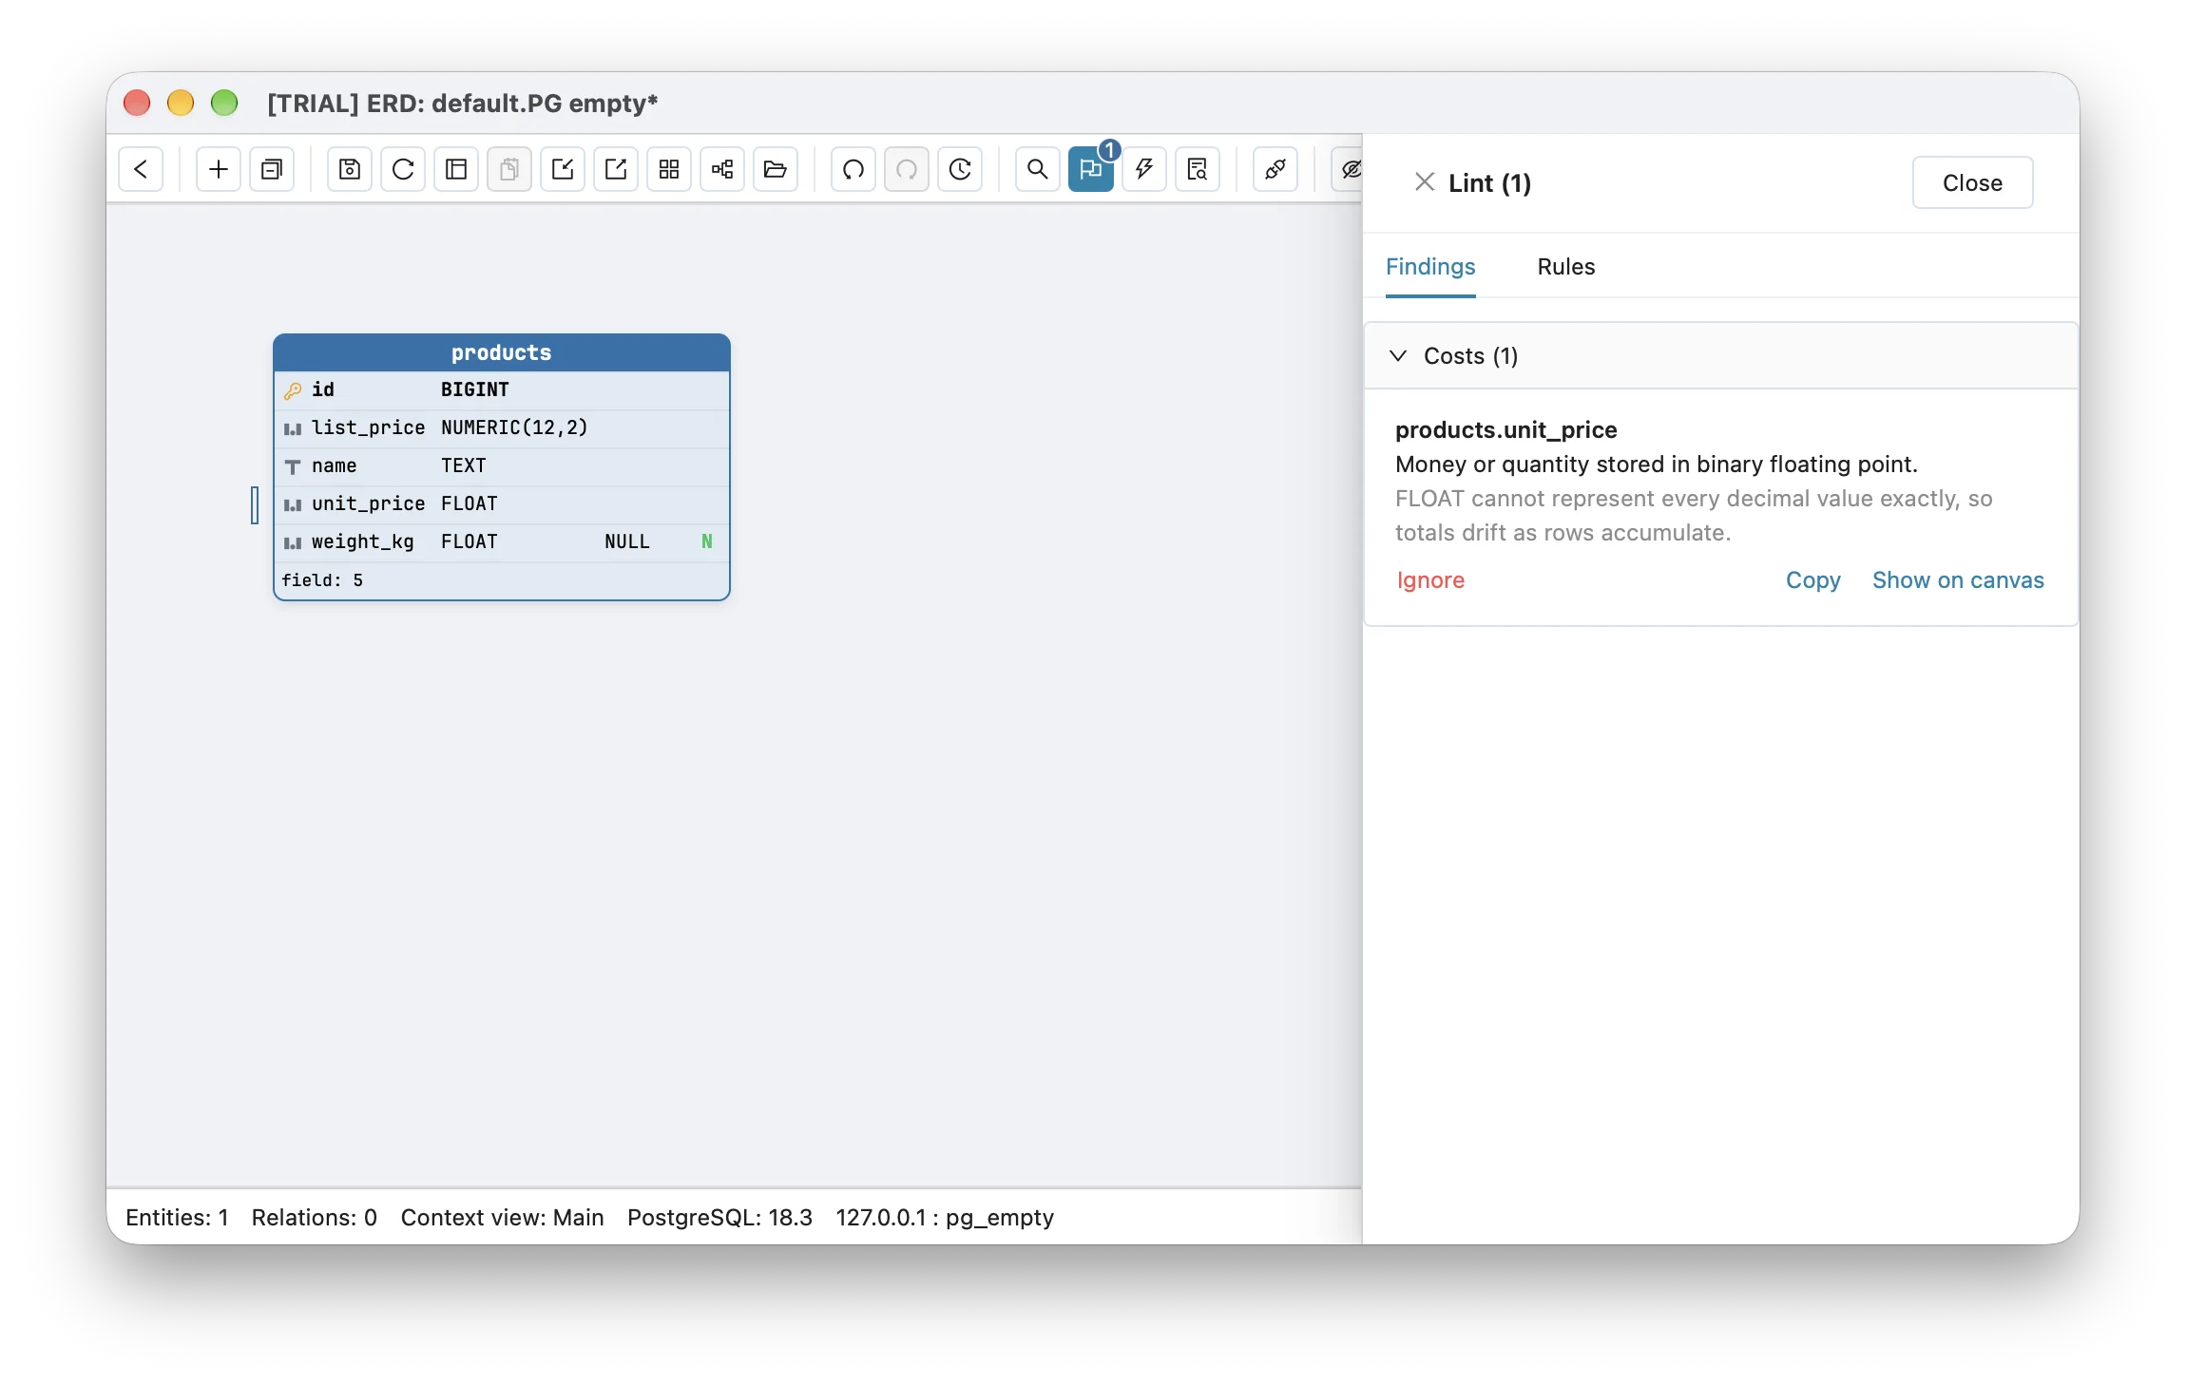This screenshot has width=2186, height=1385.
Task: Click the back arrow toolbar button
Action: click(x=141, y=169)
